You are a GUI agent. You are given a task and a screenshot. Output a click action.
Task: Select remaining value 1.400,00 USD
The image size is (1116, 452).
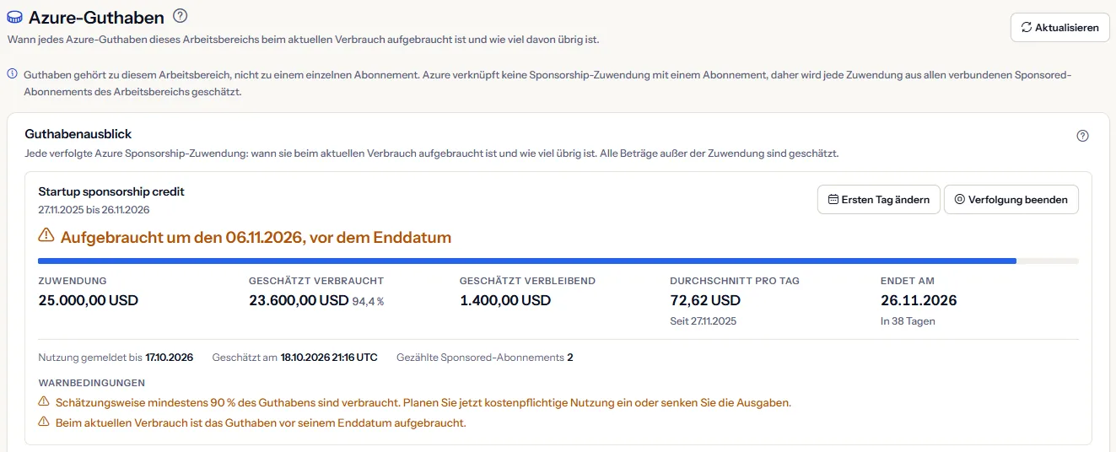pyautogui.click(x=505, y=300)
